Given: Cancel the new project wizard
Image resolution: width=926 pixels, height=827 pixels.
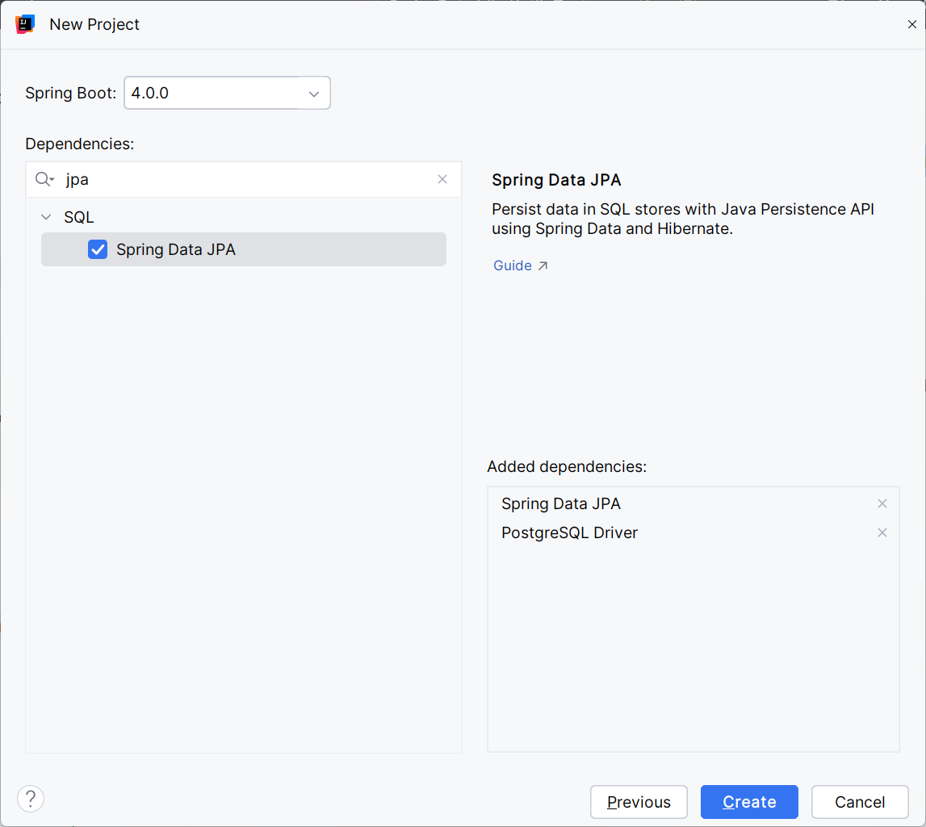Looking at the screenshot, I should (860, 802).
